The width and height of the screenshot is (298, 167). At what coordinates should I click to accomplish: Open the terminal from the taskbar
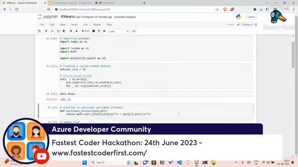point(205,162)
